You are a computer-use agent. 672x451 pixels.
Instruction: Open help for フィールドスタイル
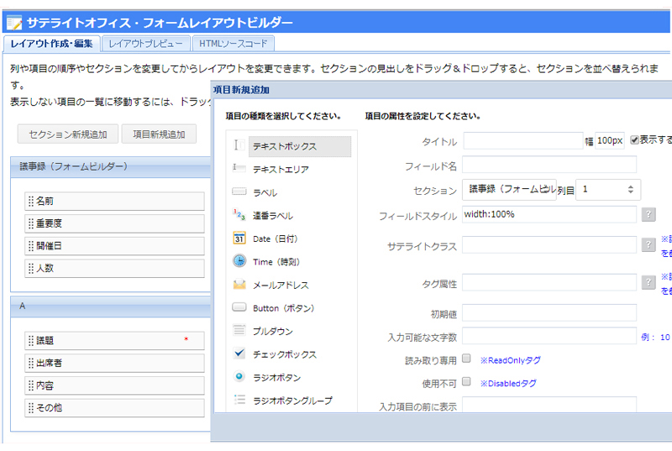[648, 214]
